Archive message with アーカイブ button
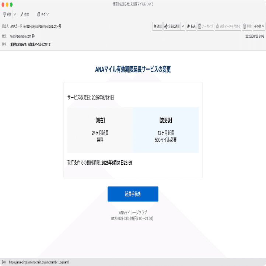Image resolution: width=266 pixels, height=266 pixels. [x=206, y=26]
